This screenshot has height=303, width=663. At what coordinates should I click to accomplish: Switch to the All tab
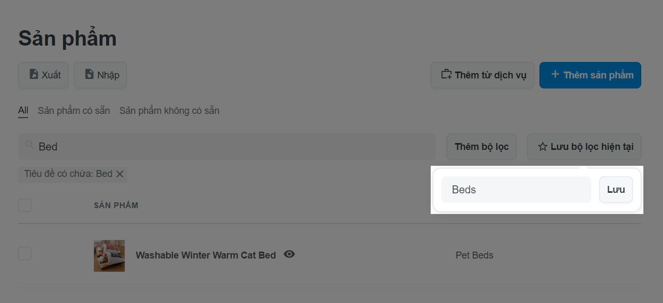pos(23,111)
